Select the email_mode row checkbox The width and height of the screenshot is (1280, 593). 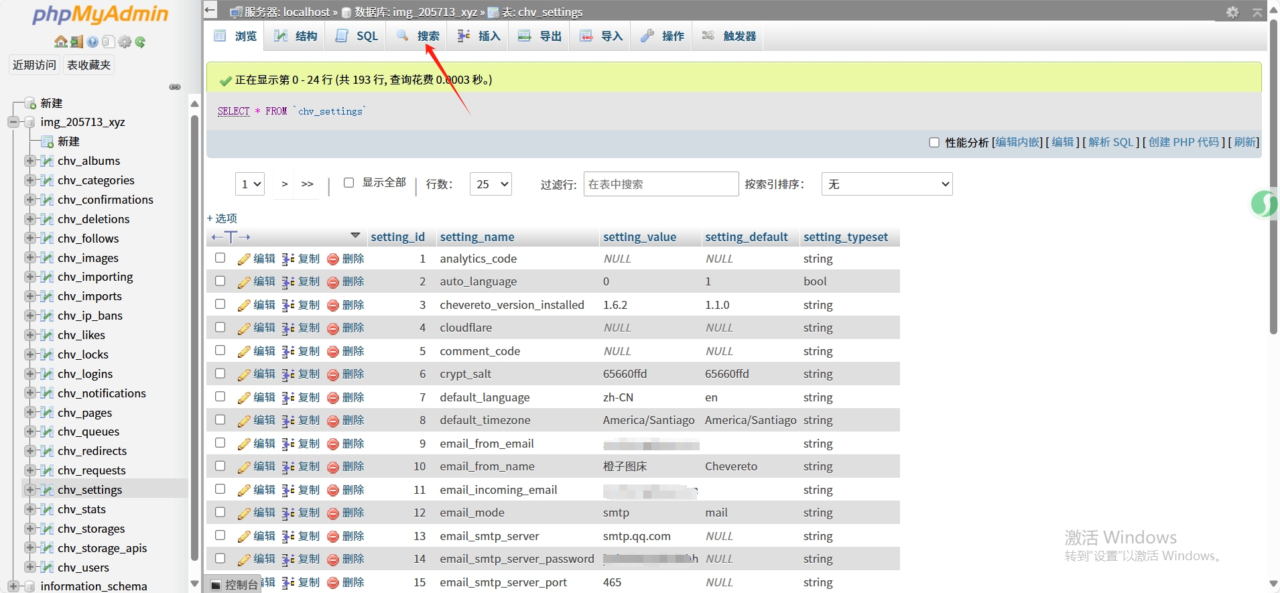tap(220, 512)
